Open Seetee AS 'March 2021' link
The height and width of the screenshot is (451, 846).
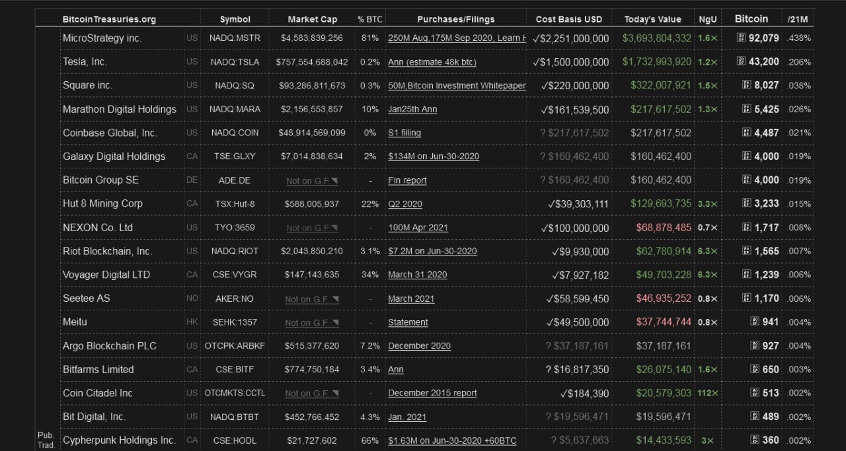tap(411, 299)
